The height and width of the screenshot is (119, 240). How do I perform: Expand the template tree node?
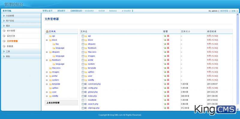47,84
